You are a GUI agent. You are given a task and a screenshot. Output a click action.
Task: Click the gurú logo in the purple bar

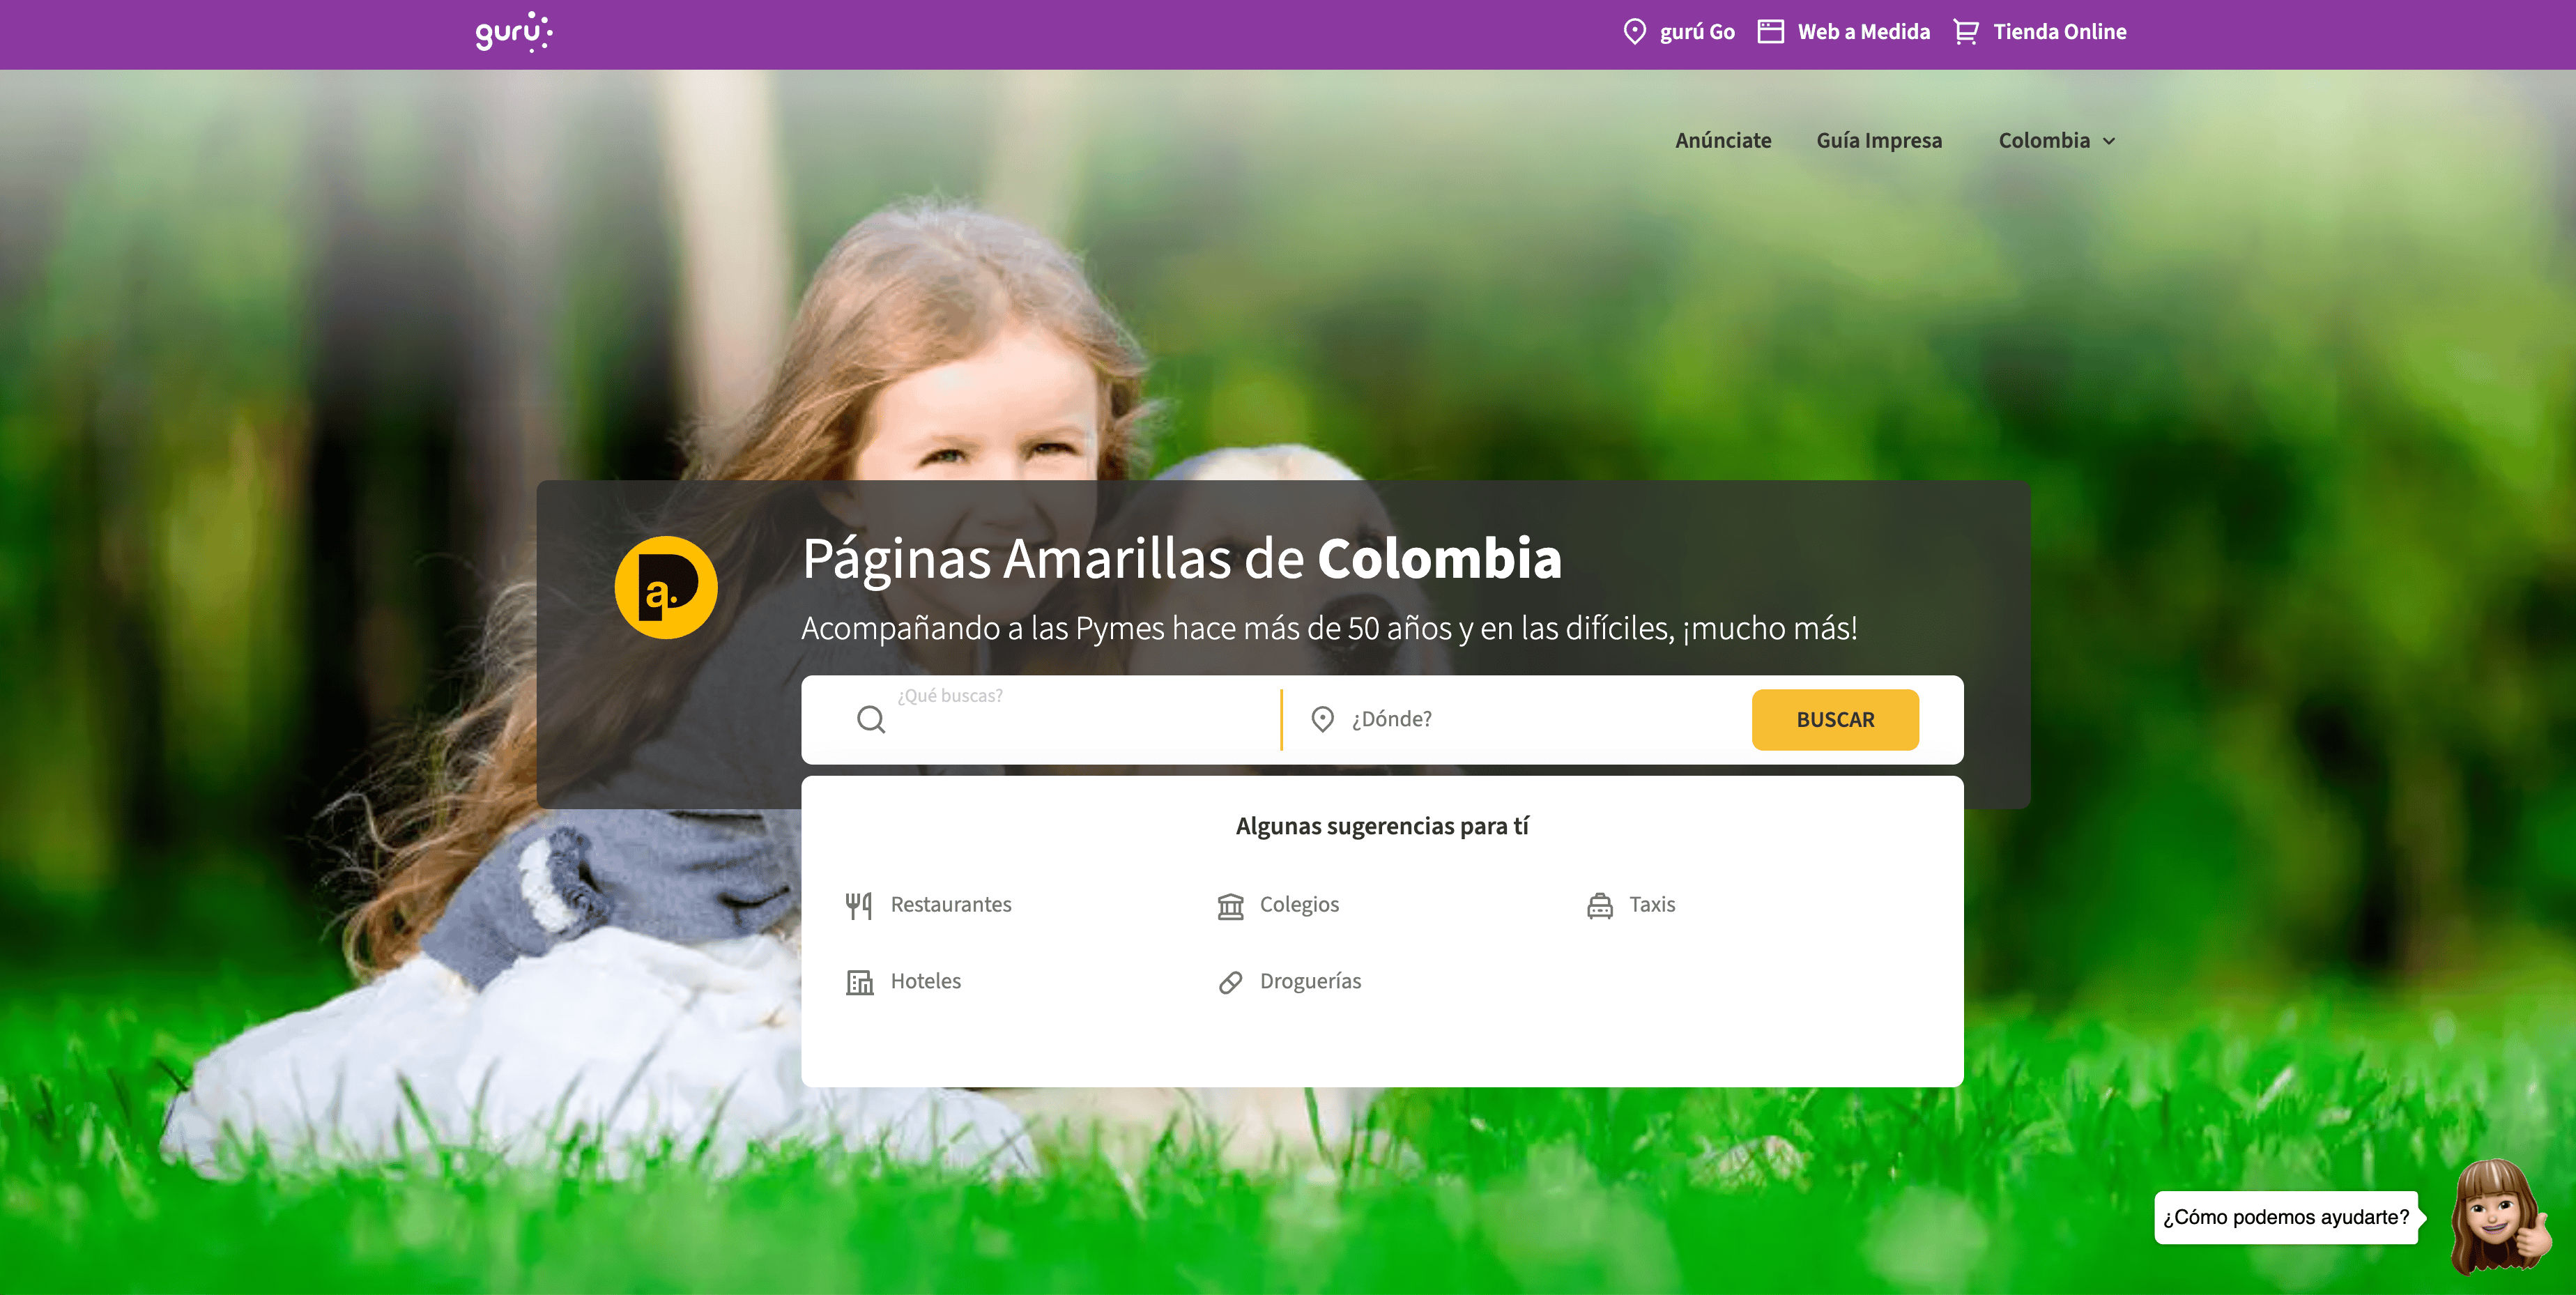pyautogui.click(x=514, y=32)
